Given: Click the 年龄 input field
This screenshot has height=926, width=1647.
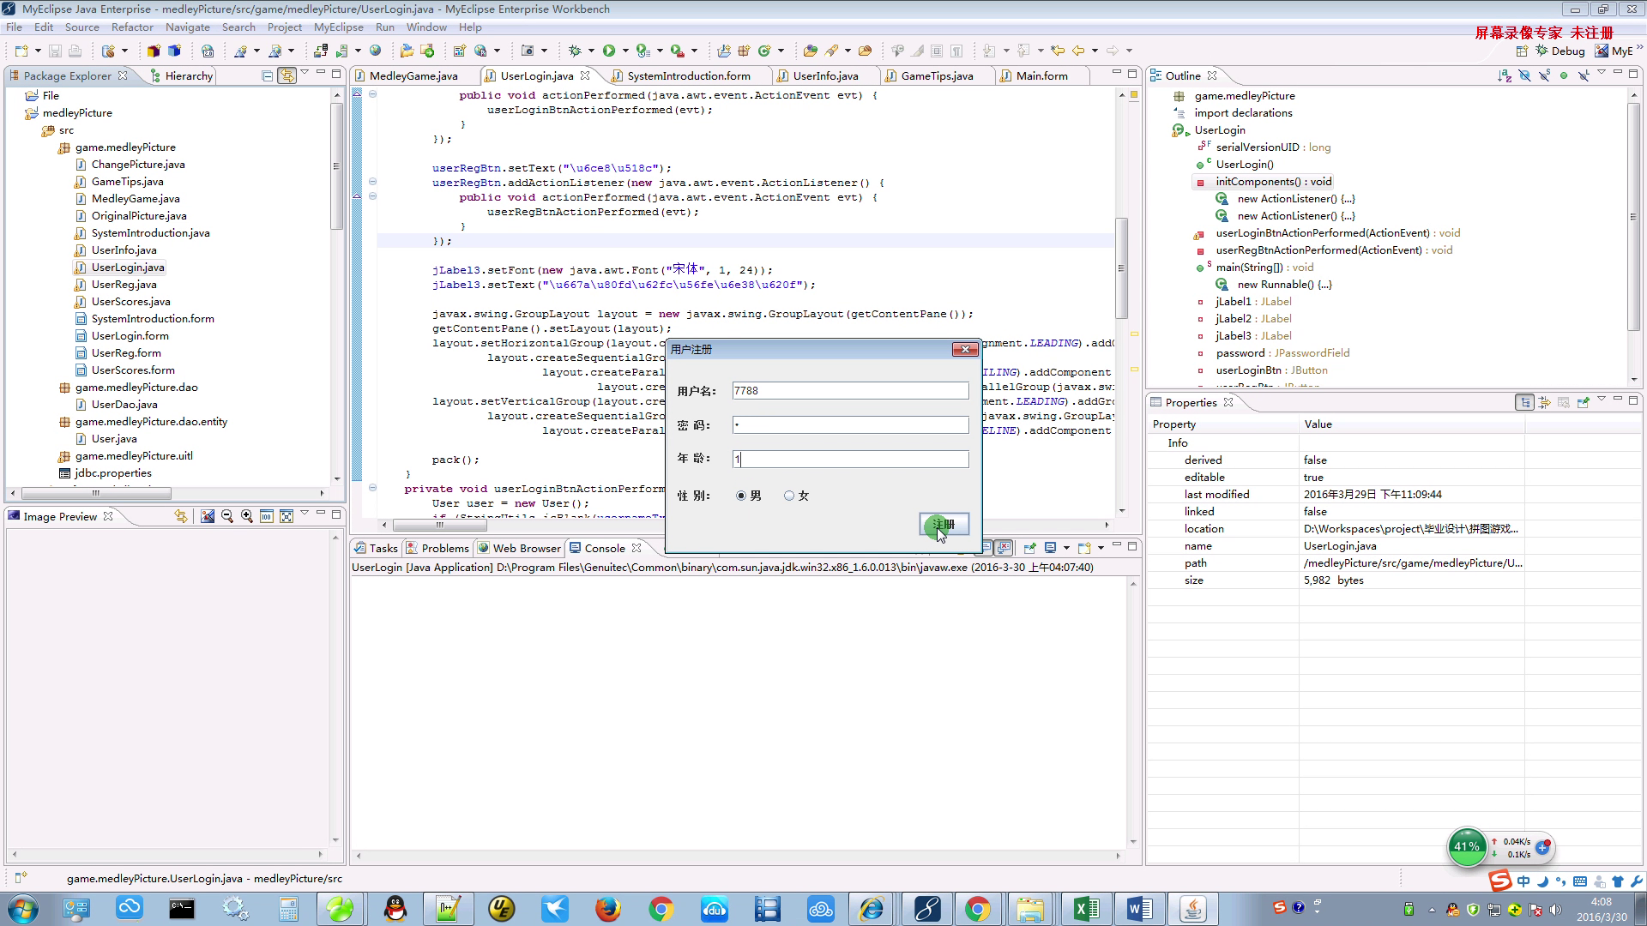Looking at the screenshot, I should (x=850, y=460).
